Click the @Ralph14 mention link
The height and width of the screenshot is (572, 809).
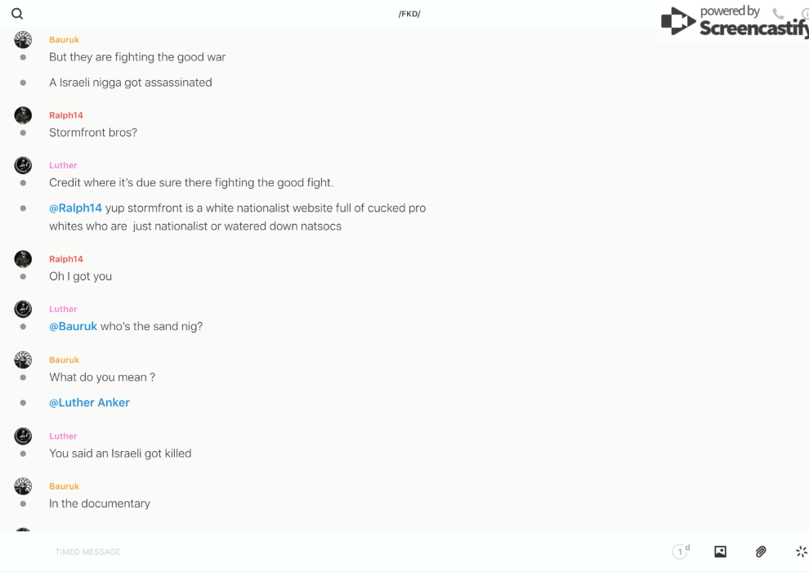[75, 208]
